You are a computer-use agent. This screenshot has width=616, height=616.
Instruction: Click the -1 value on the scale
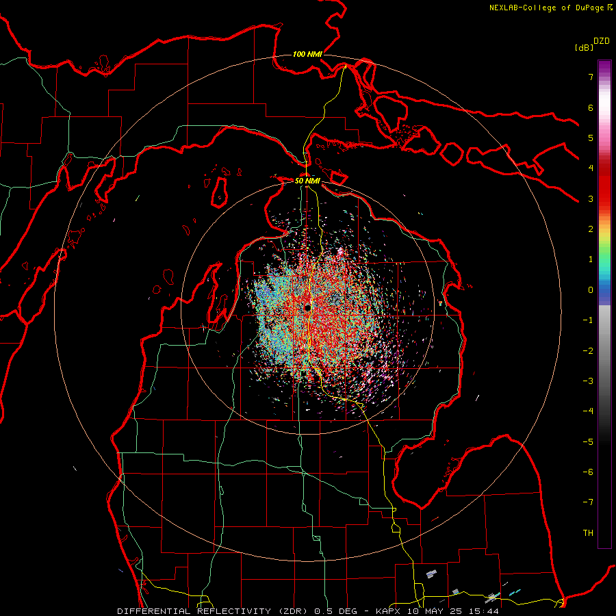click(588, 320)
